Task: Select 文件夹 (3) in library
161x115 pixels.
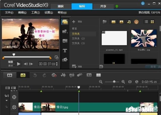Action: point(78,43)
